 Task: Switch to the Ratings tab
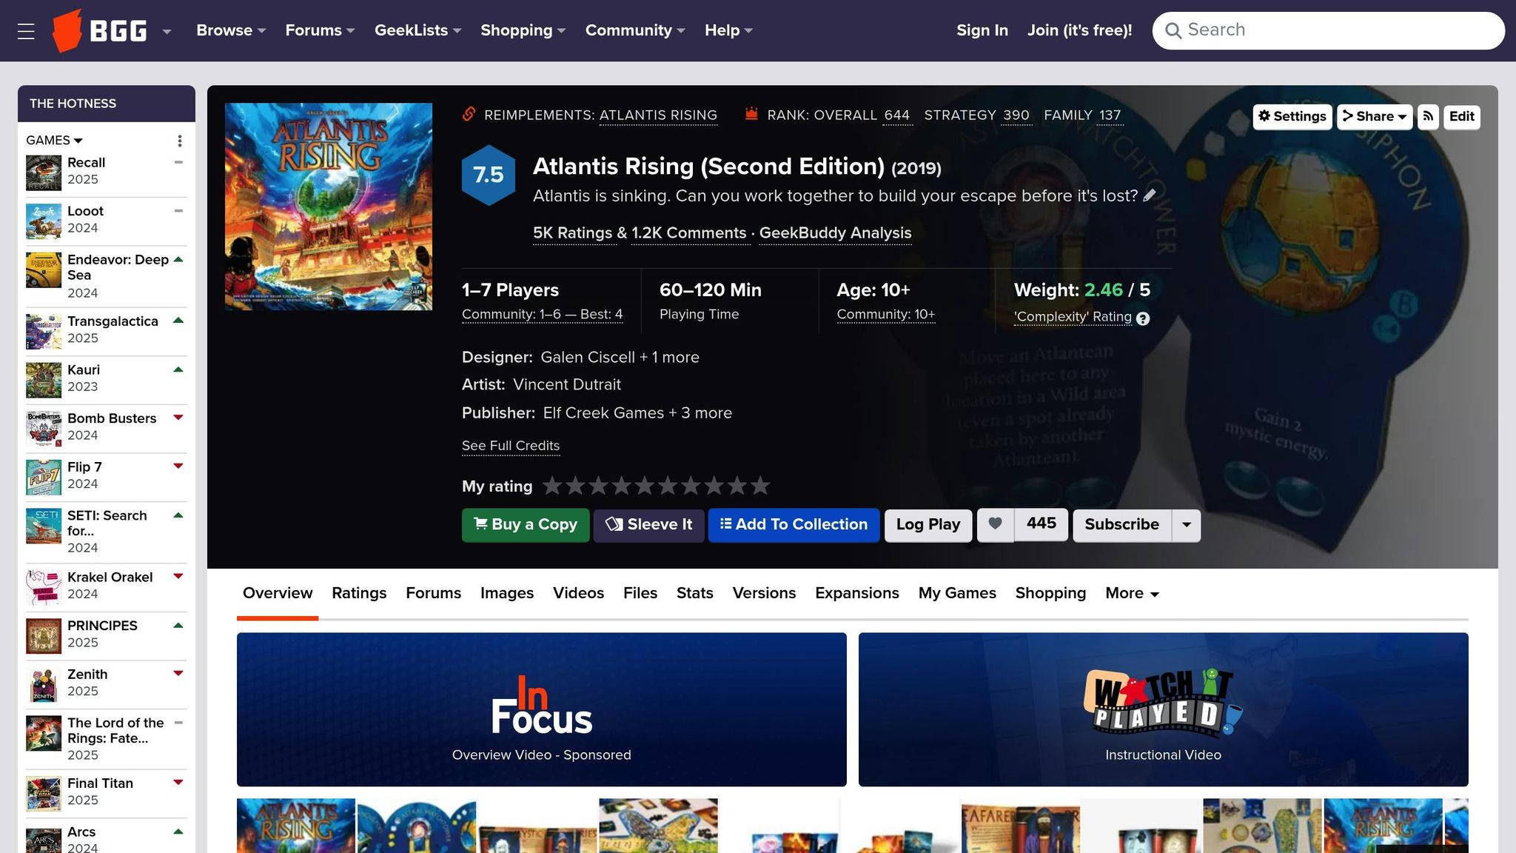359,593
